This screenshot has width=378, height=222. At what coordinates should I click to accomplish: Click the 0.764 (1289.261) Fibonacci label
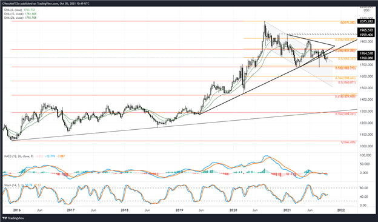pos(345,114)
